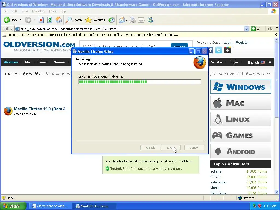Click the installation progress bar
The height and width of the screenshot is (210, 280).
pyautogui.click(x=140, y=82)
